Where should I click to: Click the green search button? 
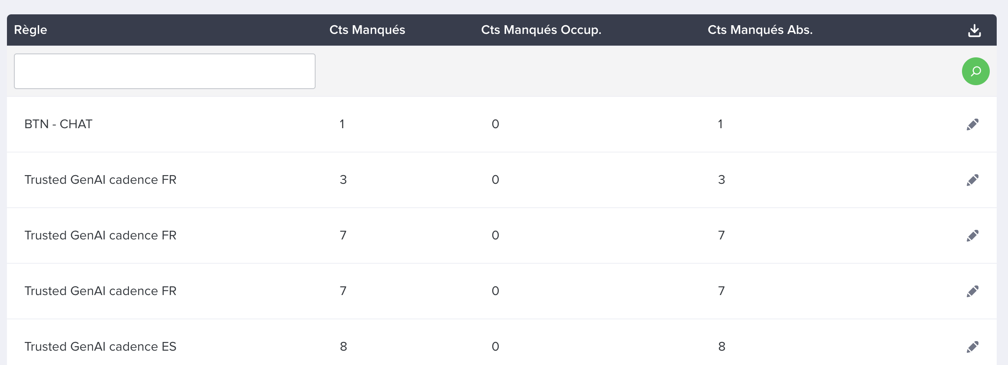(x=975, y=71)
